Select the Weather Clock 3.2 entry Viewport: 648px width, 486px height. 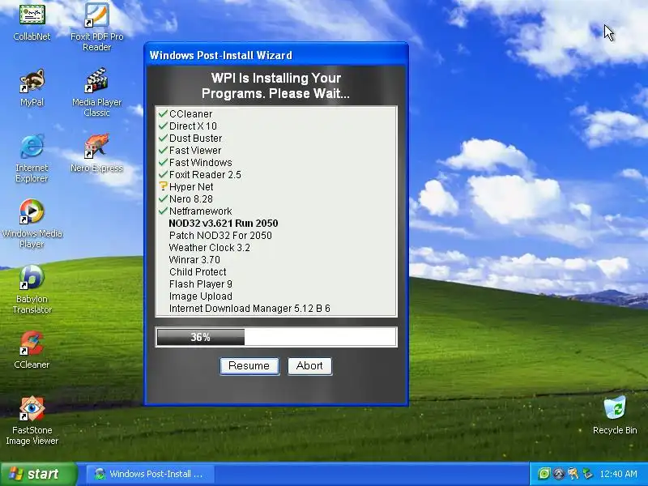click(x=210, y=248)
